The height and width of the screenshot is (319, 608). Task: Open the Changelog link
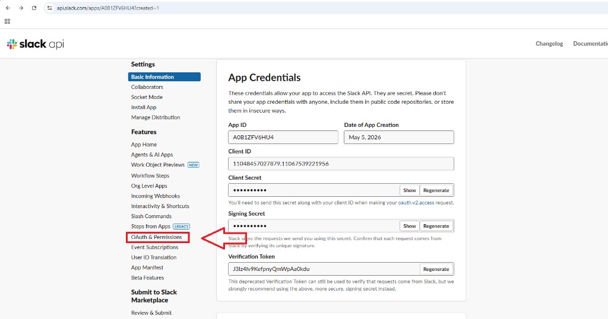click(549, 44)
